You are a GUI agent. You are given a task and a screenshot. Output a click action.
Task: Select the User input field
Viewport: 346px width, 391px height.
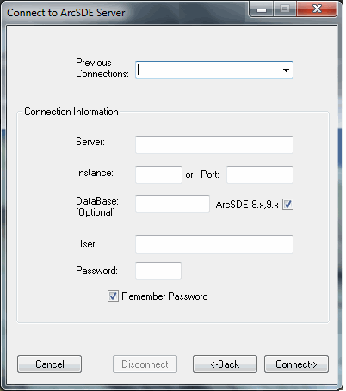pos(214,244)
